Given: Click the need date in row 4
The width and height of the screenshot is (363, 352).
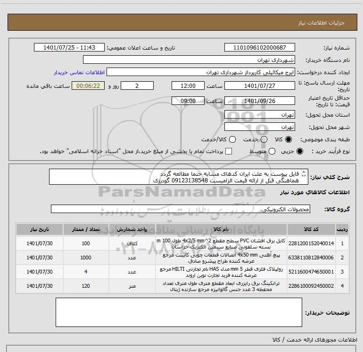Looking at the screenshot, I should coord(39,286).
